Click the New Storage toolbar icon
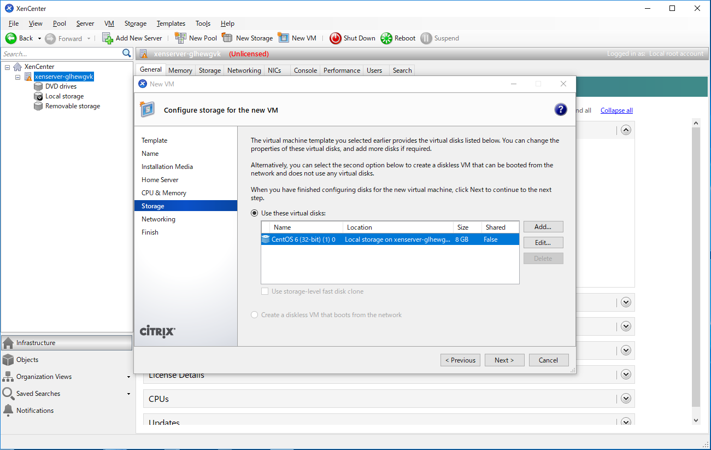Viewport: 711px width, 450px height. coord(227,38)
